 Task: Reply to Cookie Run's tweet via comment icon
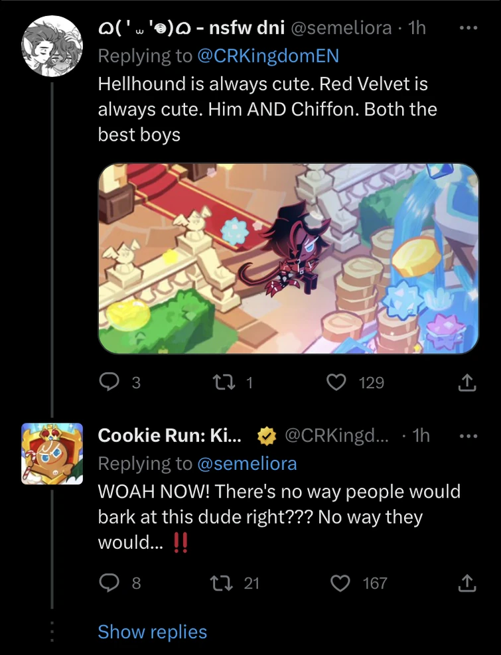coord(109,583)
